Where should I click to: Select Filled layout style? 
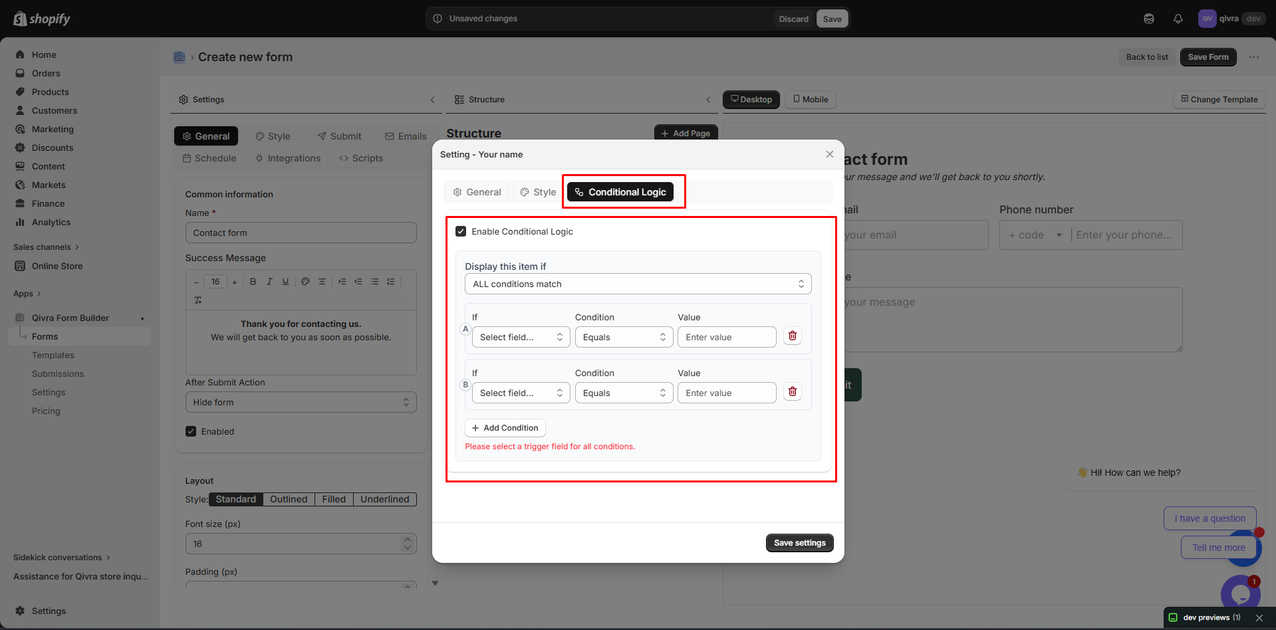click(334, 499)
